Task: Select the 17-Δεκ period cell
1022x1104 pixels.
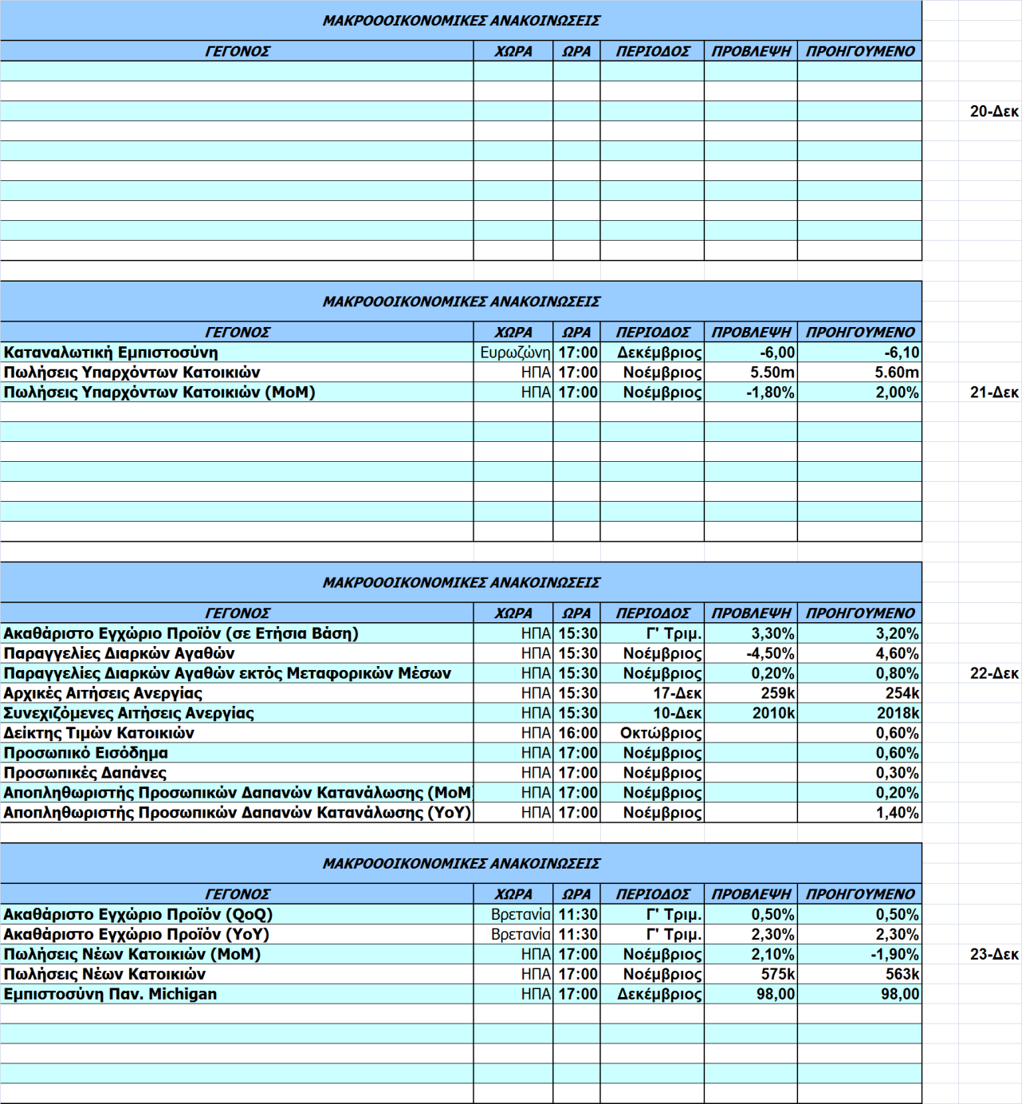Action: (x=652, y=693)
